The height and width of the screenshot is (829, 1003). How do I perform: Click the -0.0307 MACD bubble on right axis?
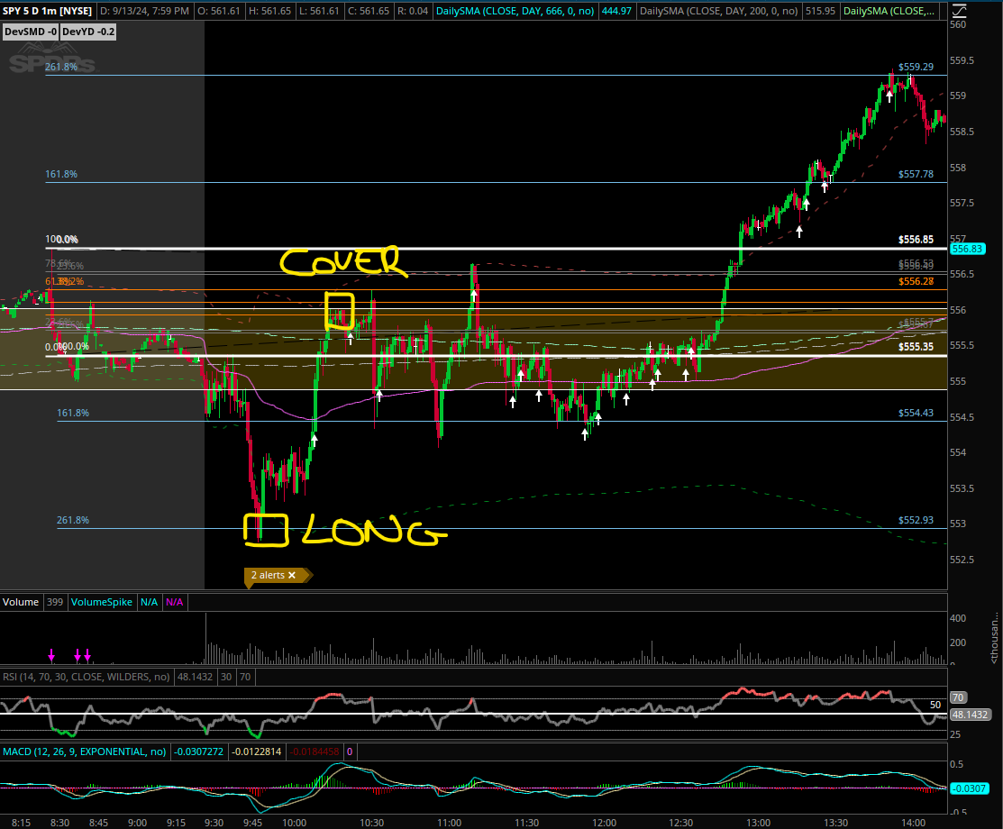point(969,788)
